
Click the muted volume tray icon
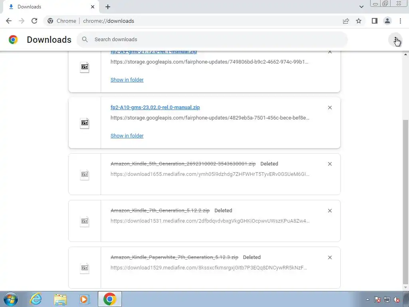click(x=397, y=299)
